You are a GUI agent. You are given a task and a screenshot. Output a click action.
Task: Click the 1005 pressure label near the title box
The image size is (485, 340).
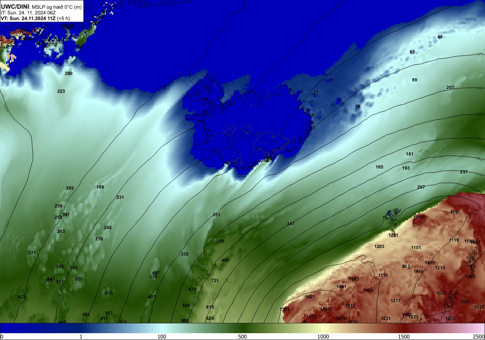67,27
